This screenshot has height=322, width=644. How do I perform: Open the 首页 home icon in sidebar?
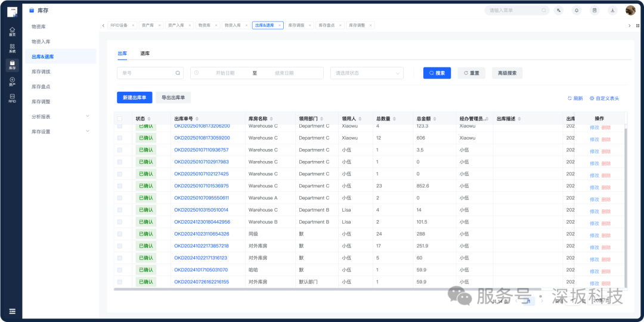[13, 31]
